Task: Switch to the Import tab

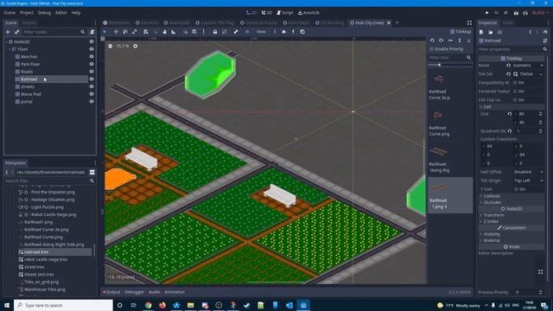Action: point(29,22)
